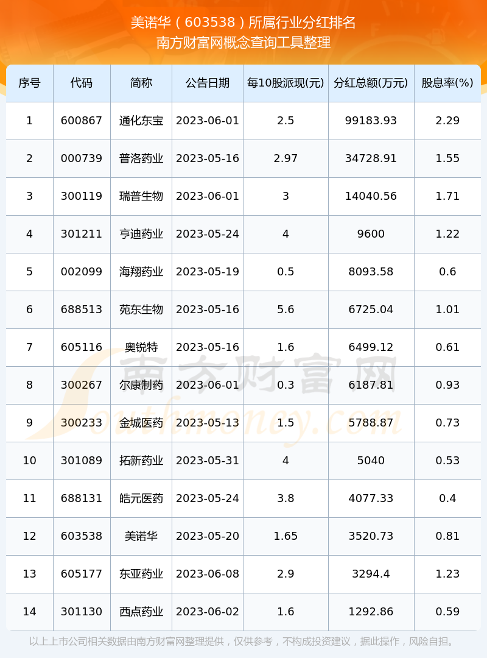Viewport: 487px width, 658px height.
Task: Select the name 尔康制药
Action: click(x=141, y=385)
